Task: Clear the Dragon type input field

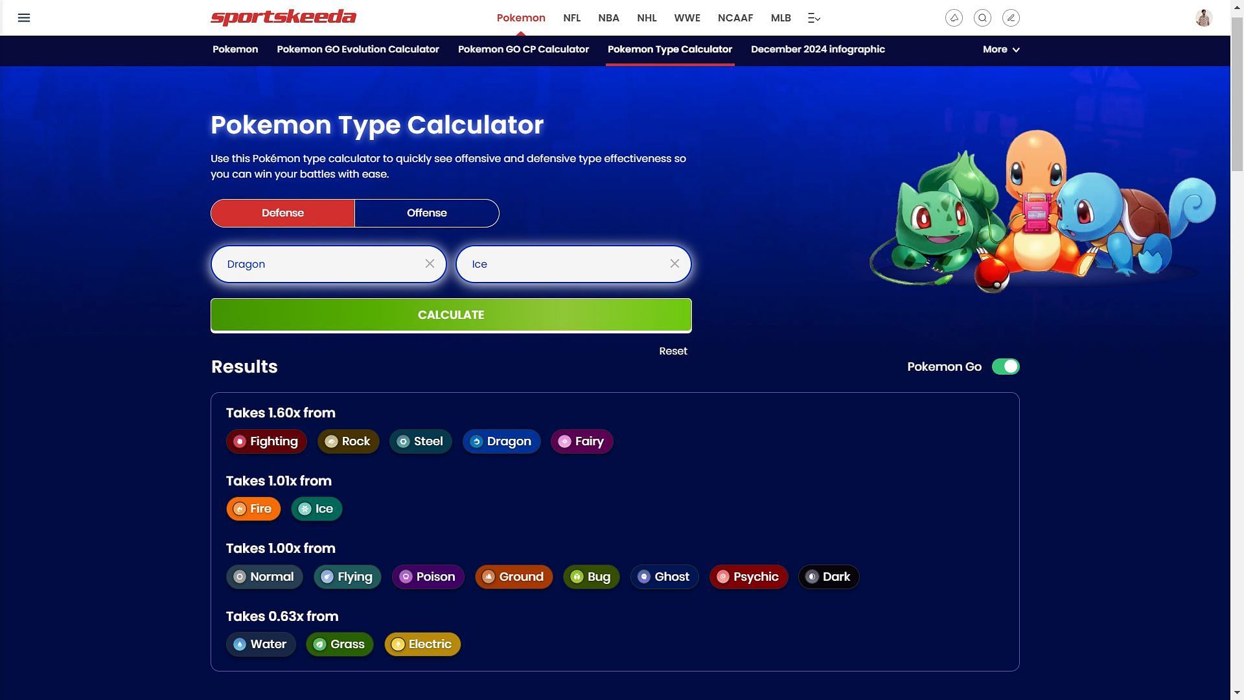Action: (430, 263)
